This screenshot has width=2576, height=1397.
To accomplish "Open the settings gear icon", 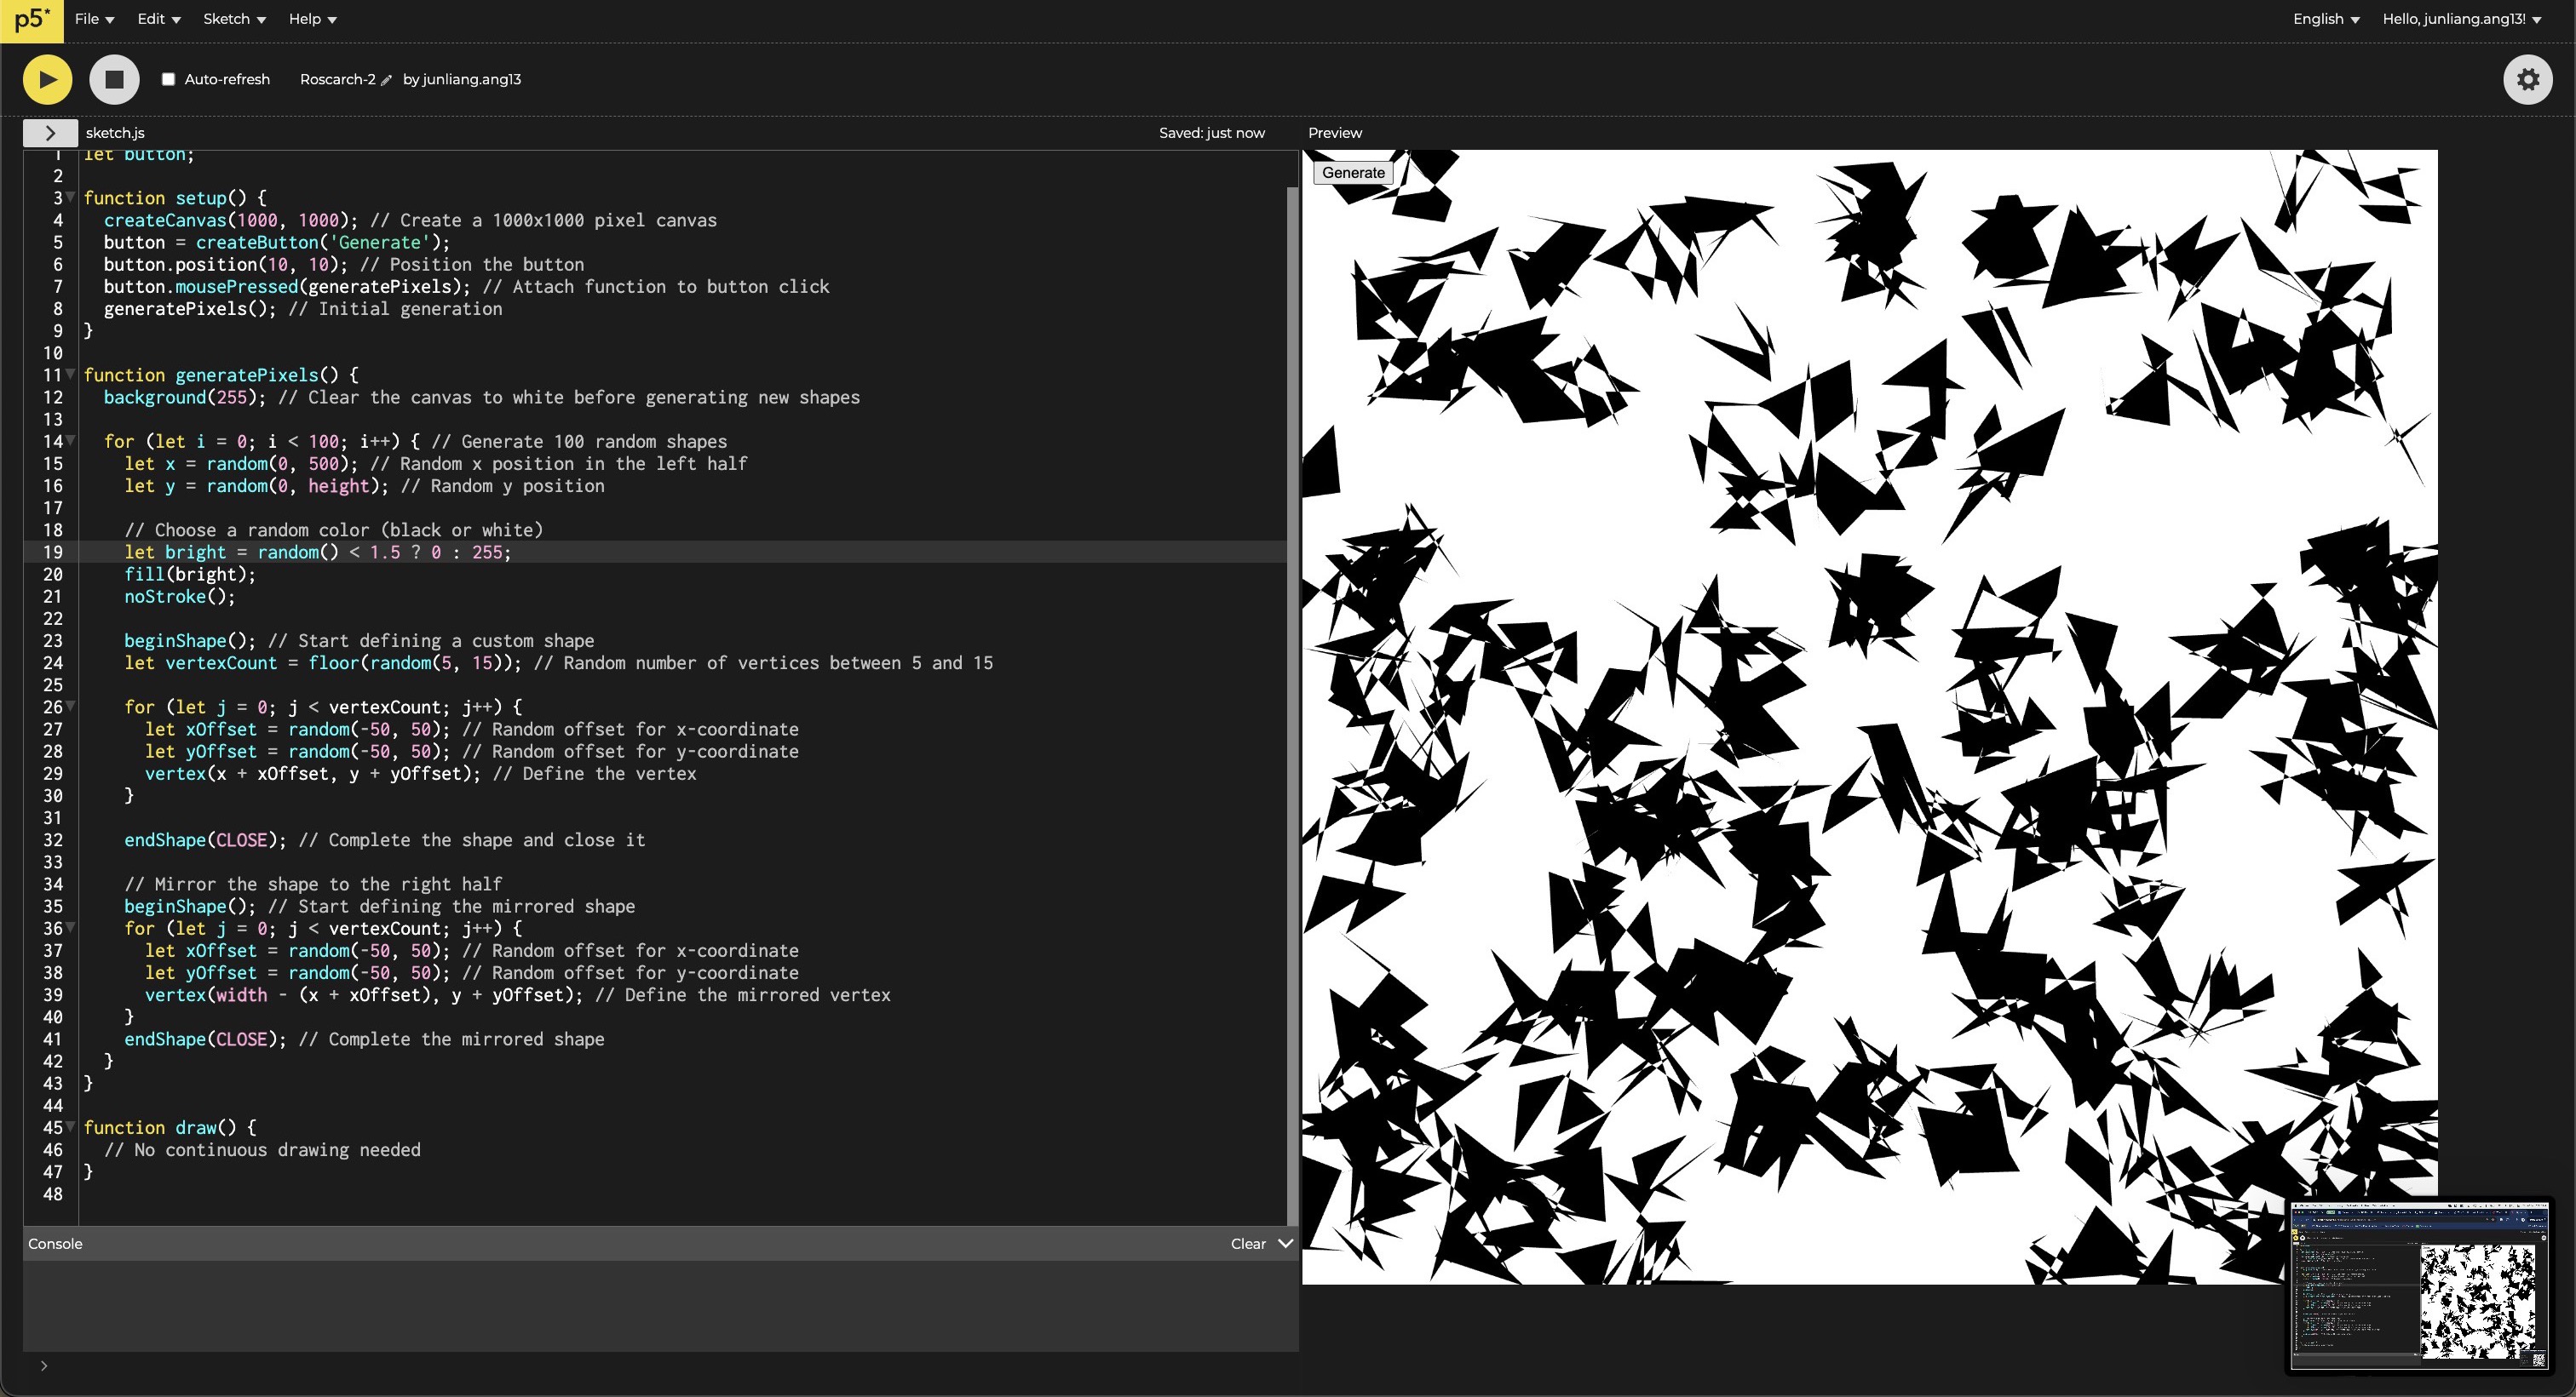I will tap(2527, 80).
